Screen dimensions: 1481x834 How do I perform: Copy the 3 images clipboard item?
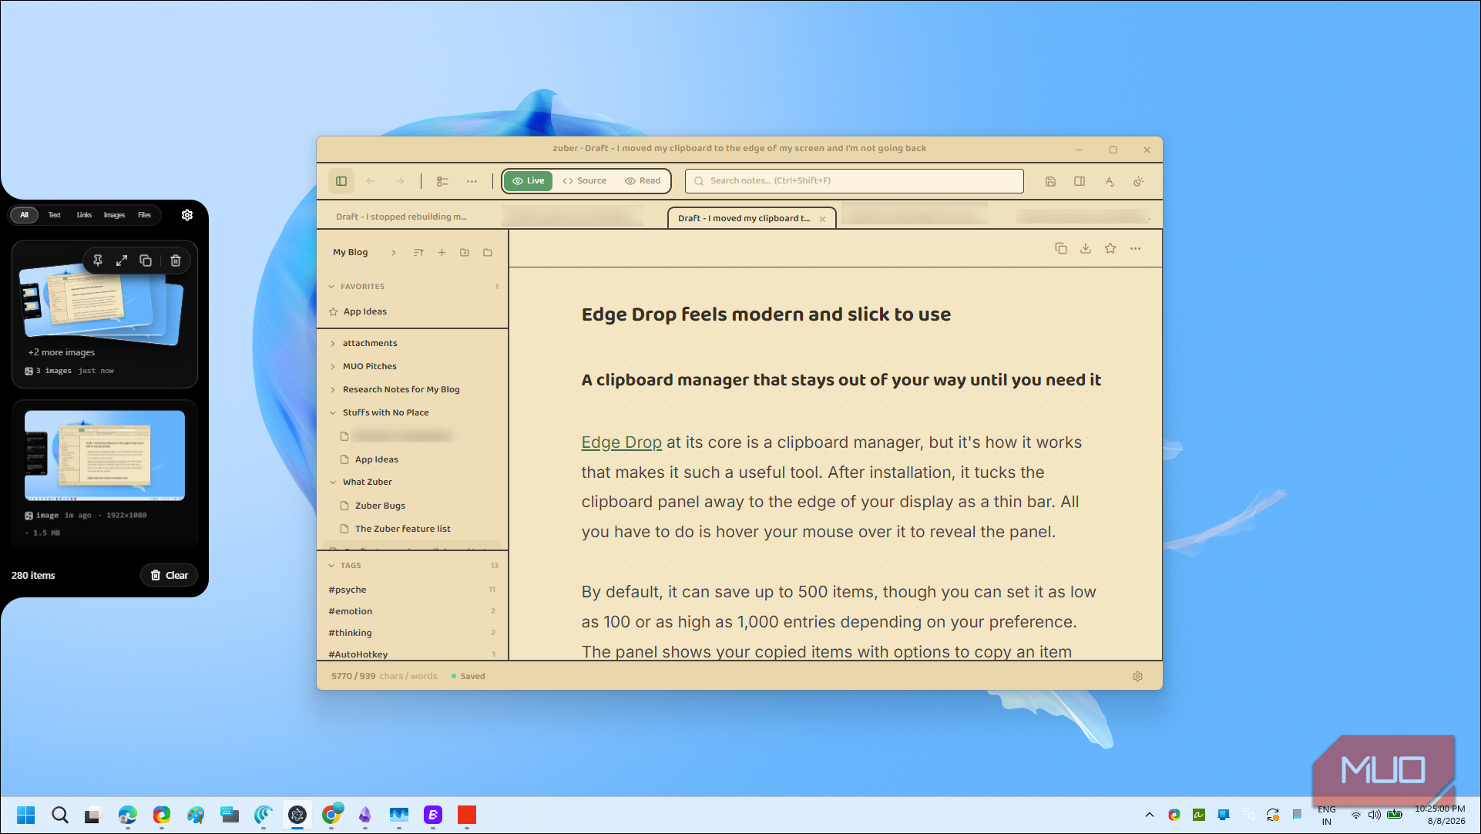pyautogui.click(x=146, y=261)
